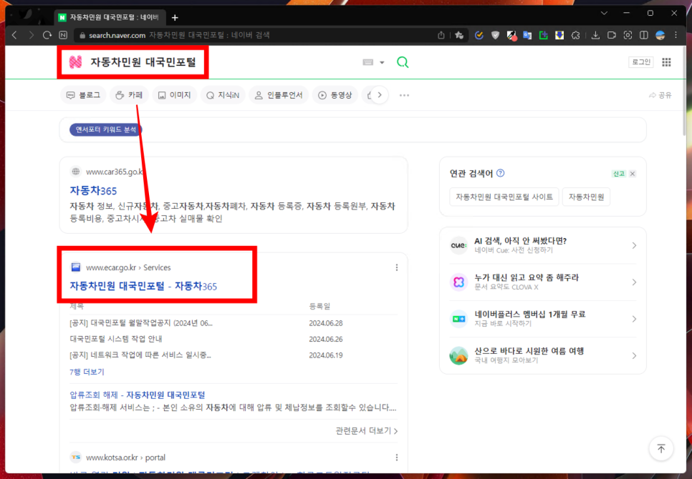Click the 신고 report label
Viewport: 692px width, 479px height.
[x=619, y=174]
